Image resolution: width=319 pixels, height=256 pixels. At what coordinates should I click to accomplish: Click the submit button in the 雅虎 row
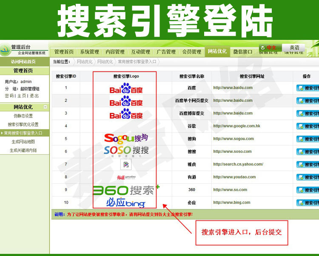308,165
